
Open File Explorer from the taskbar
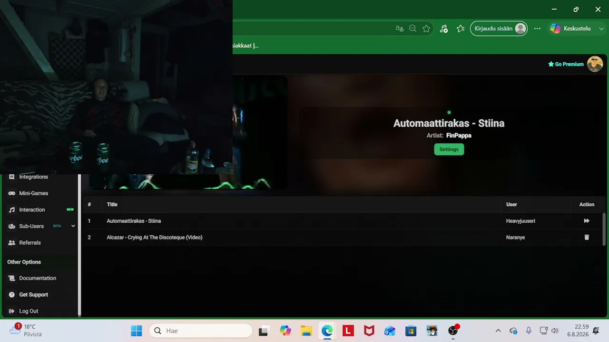[x=306, y=331]
